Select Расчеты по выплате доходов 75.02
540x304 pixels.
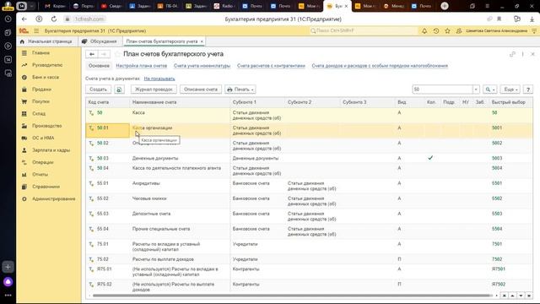309,259
